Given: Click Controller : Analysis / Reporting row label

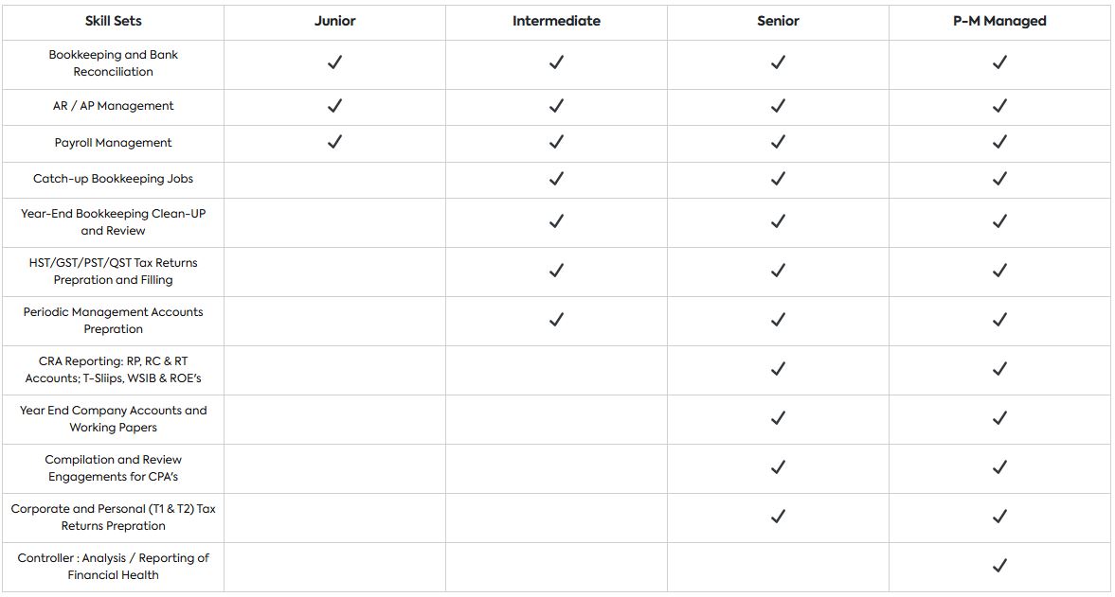Looking at the screenshot, I should (x=113, y=566).
